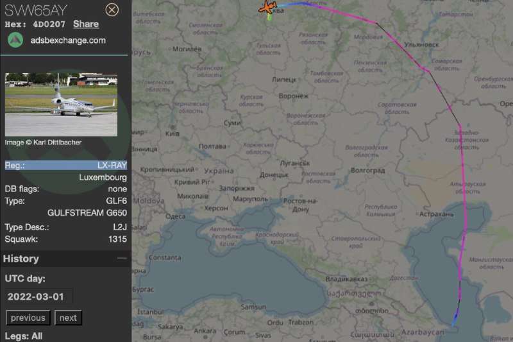Click the Squawk 1315 value
This screenshot has width=513, height=342.
[117, 239]
